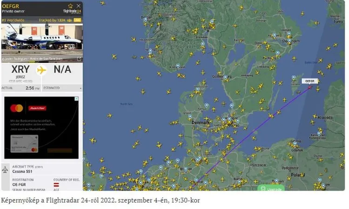Viewport: 349px width, 209px height.
Task: Close the OEFGR flight details panel
Action: (78, 6)
